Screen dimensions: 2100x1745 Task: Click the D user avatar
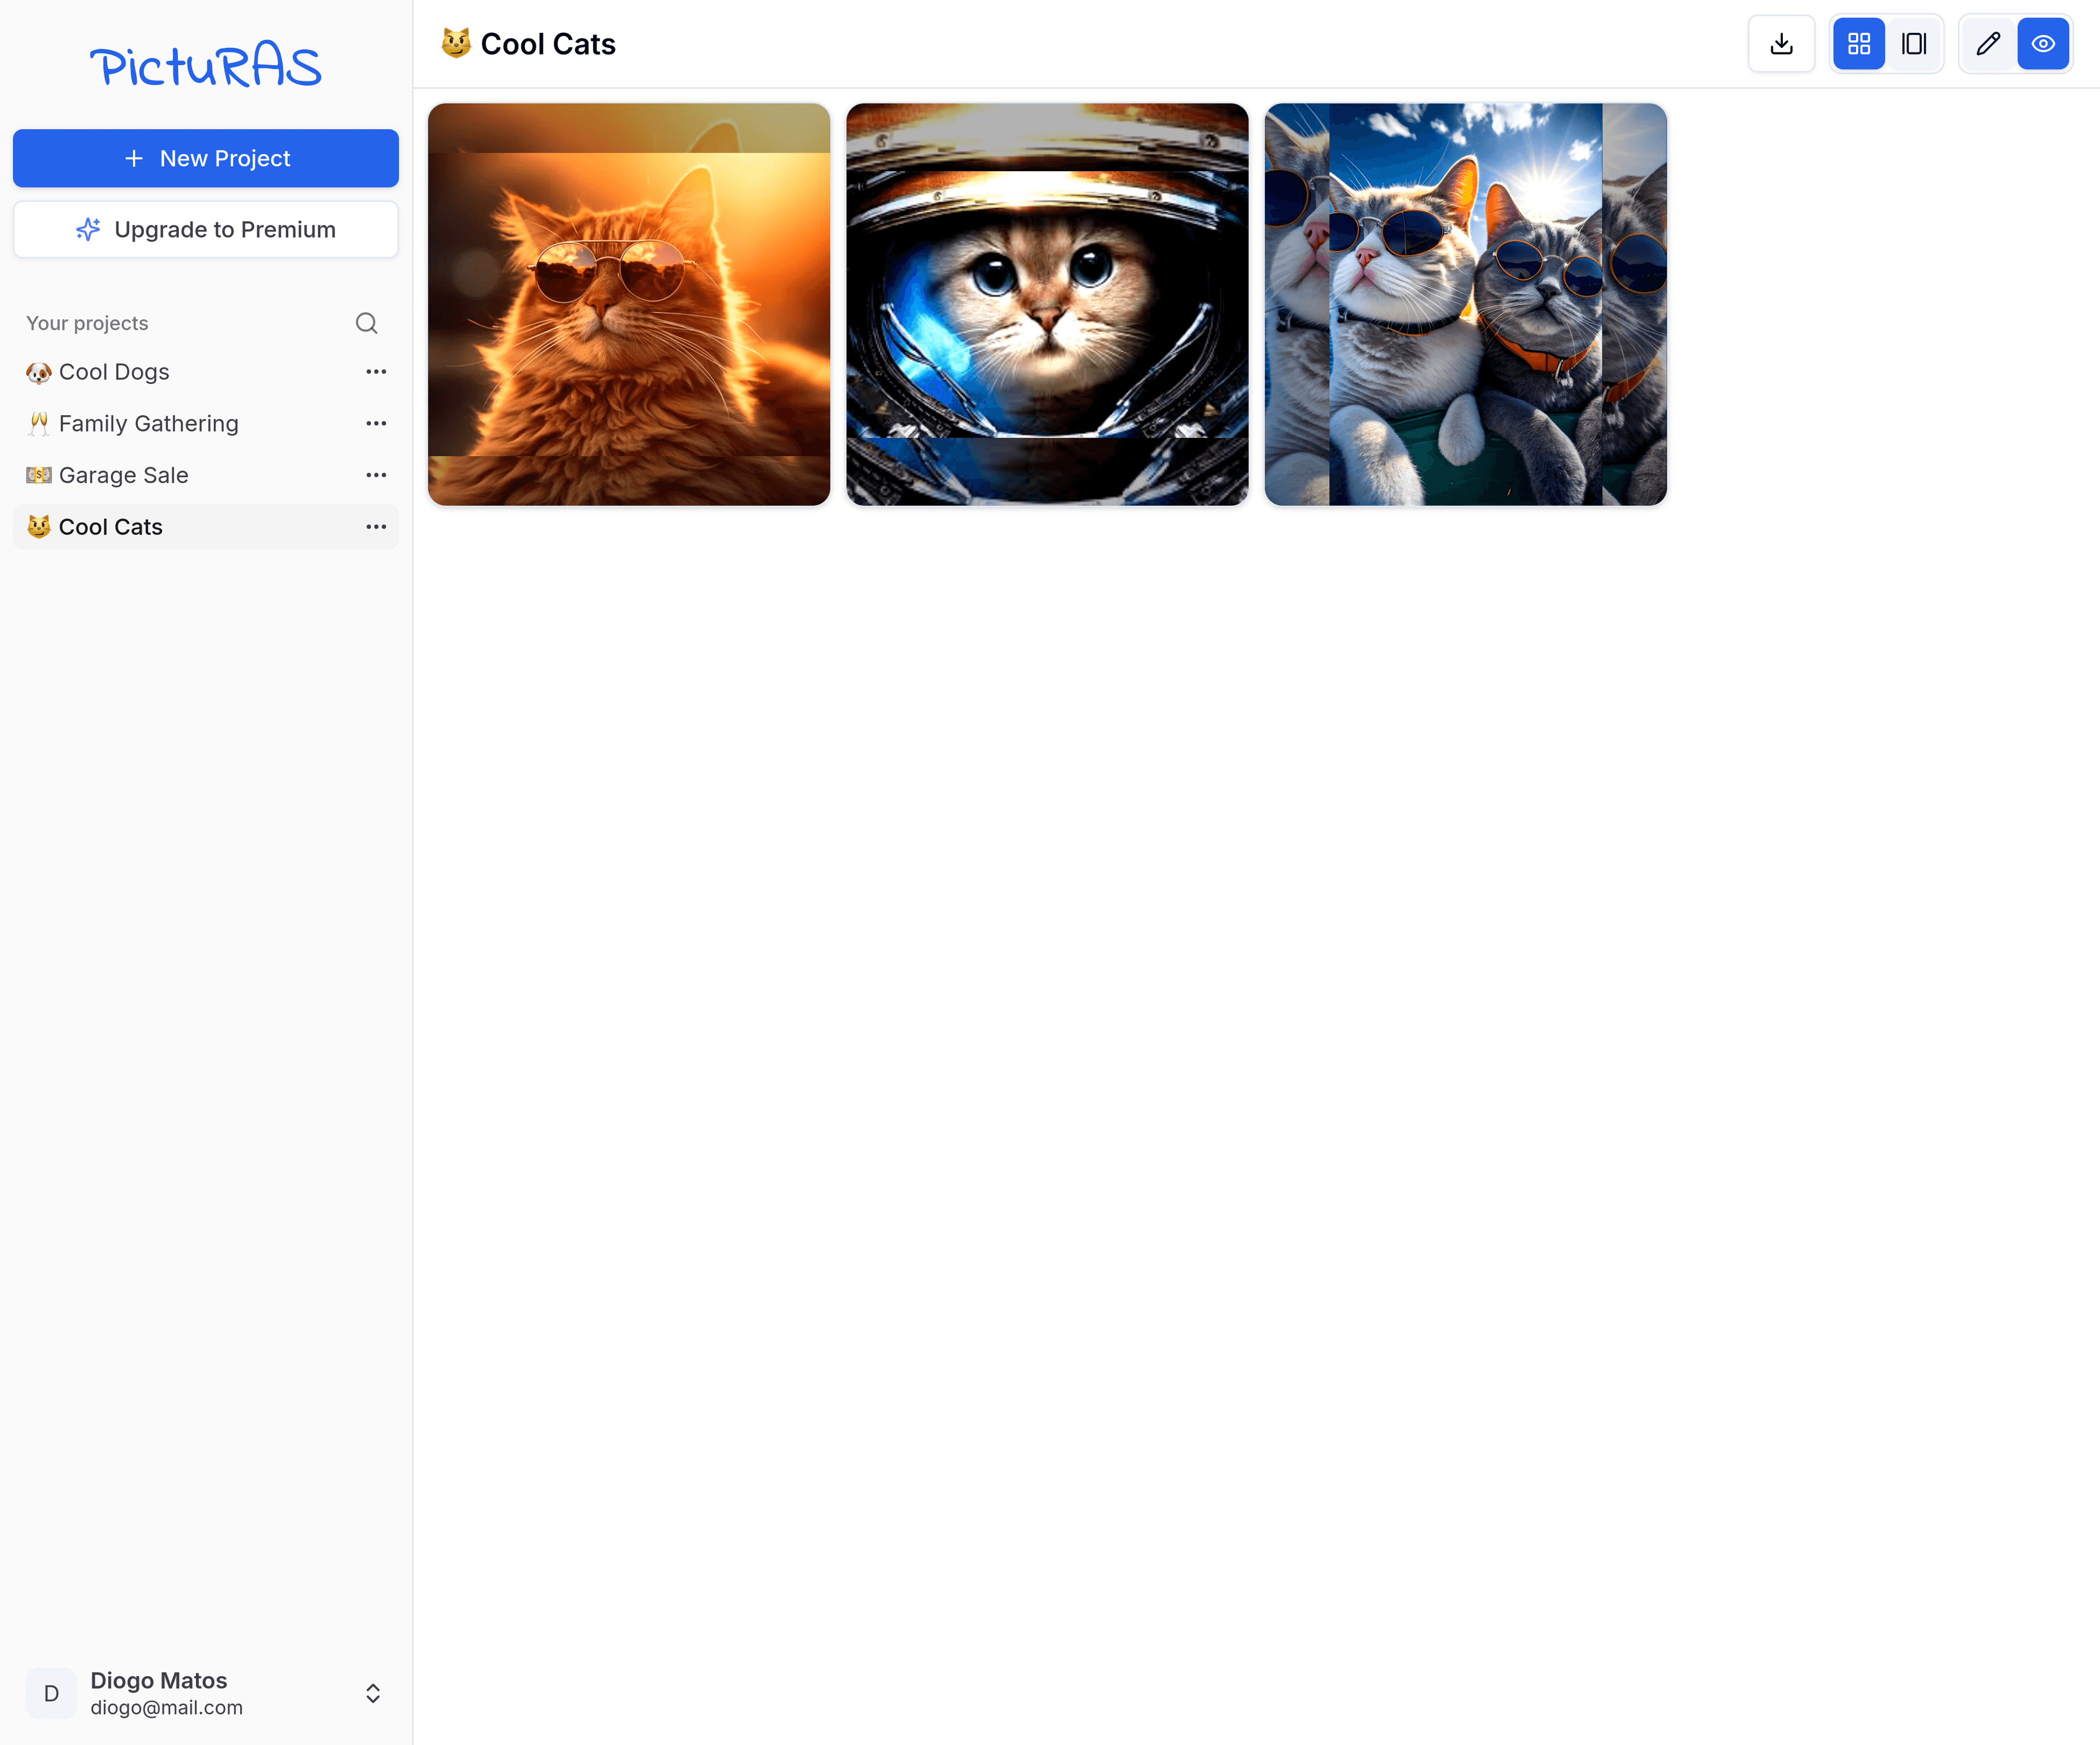point(52,1693)
